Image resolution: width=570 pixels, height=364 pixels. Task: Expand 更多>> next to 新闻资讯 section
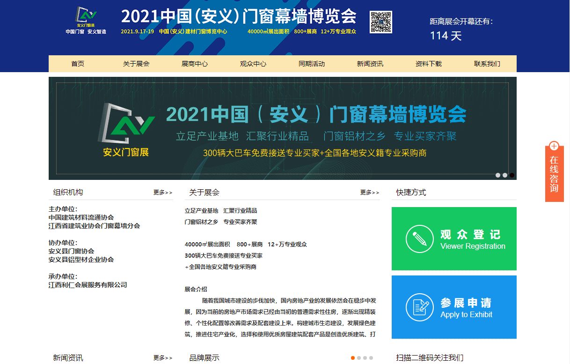tap(162, 358)
